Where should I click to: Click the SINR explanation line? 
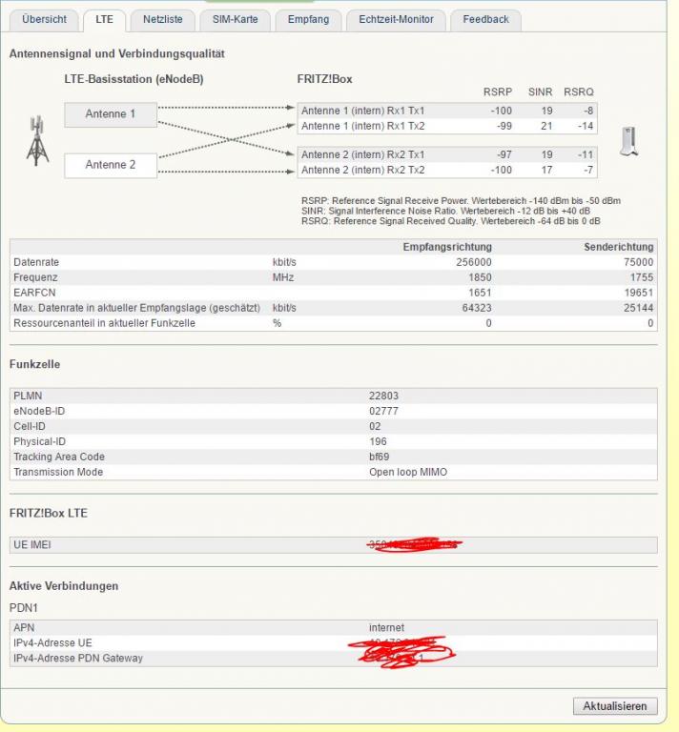445,211
